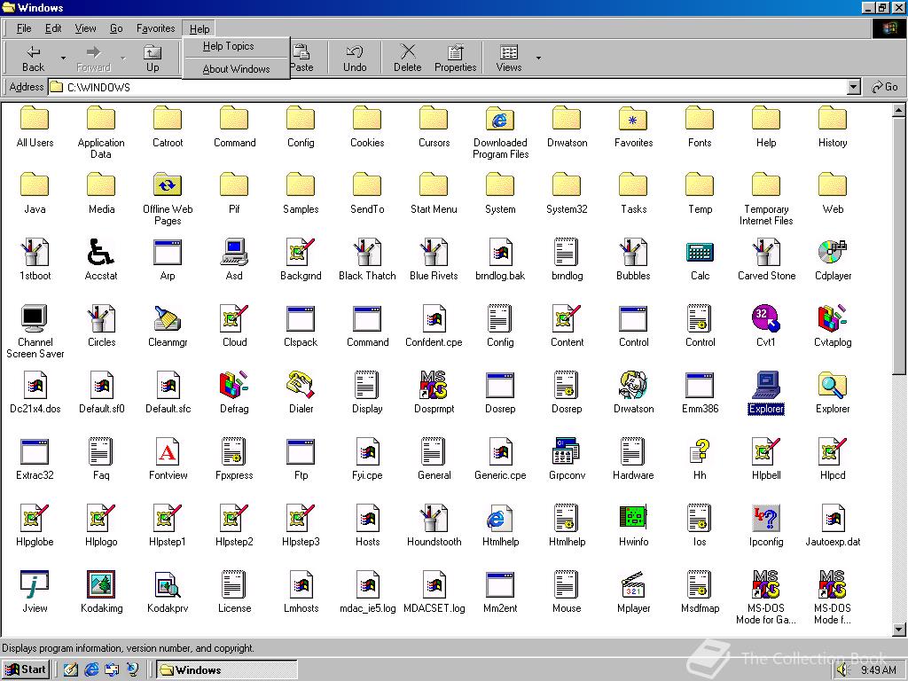Open the Back button history dropdown
908x681 pixels.
(x=63, y=58)
